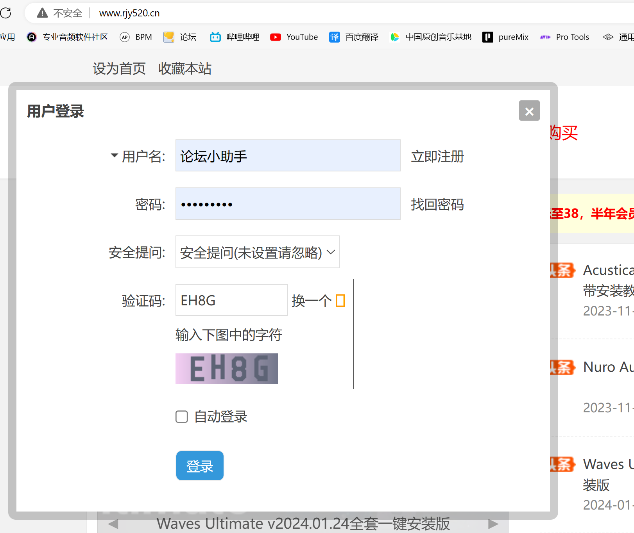Open the 百度翻译 bookmark

354,37
